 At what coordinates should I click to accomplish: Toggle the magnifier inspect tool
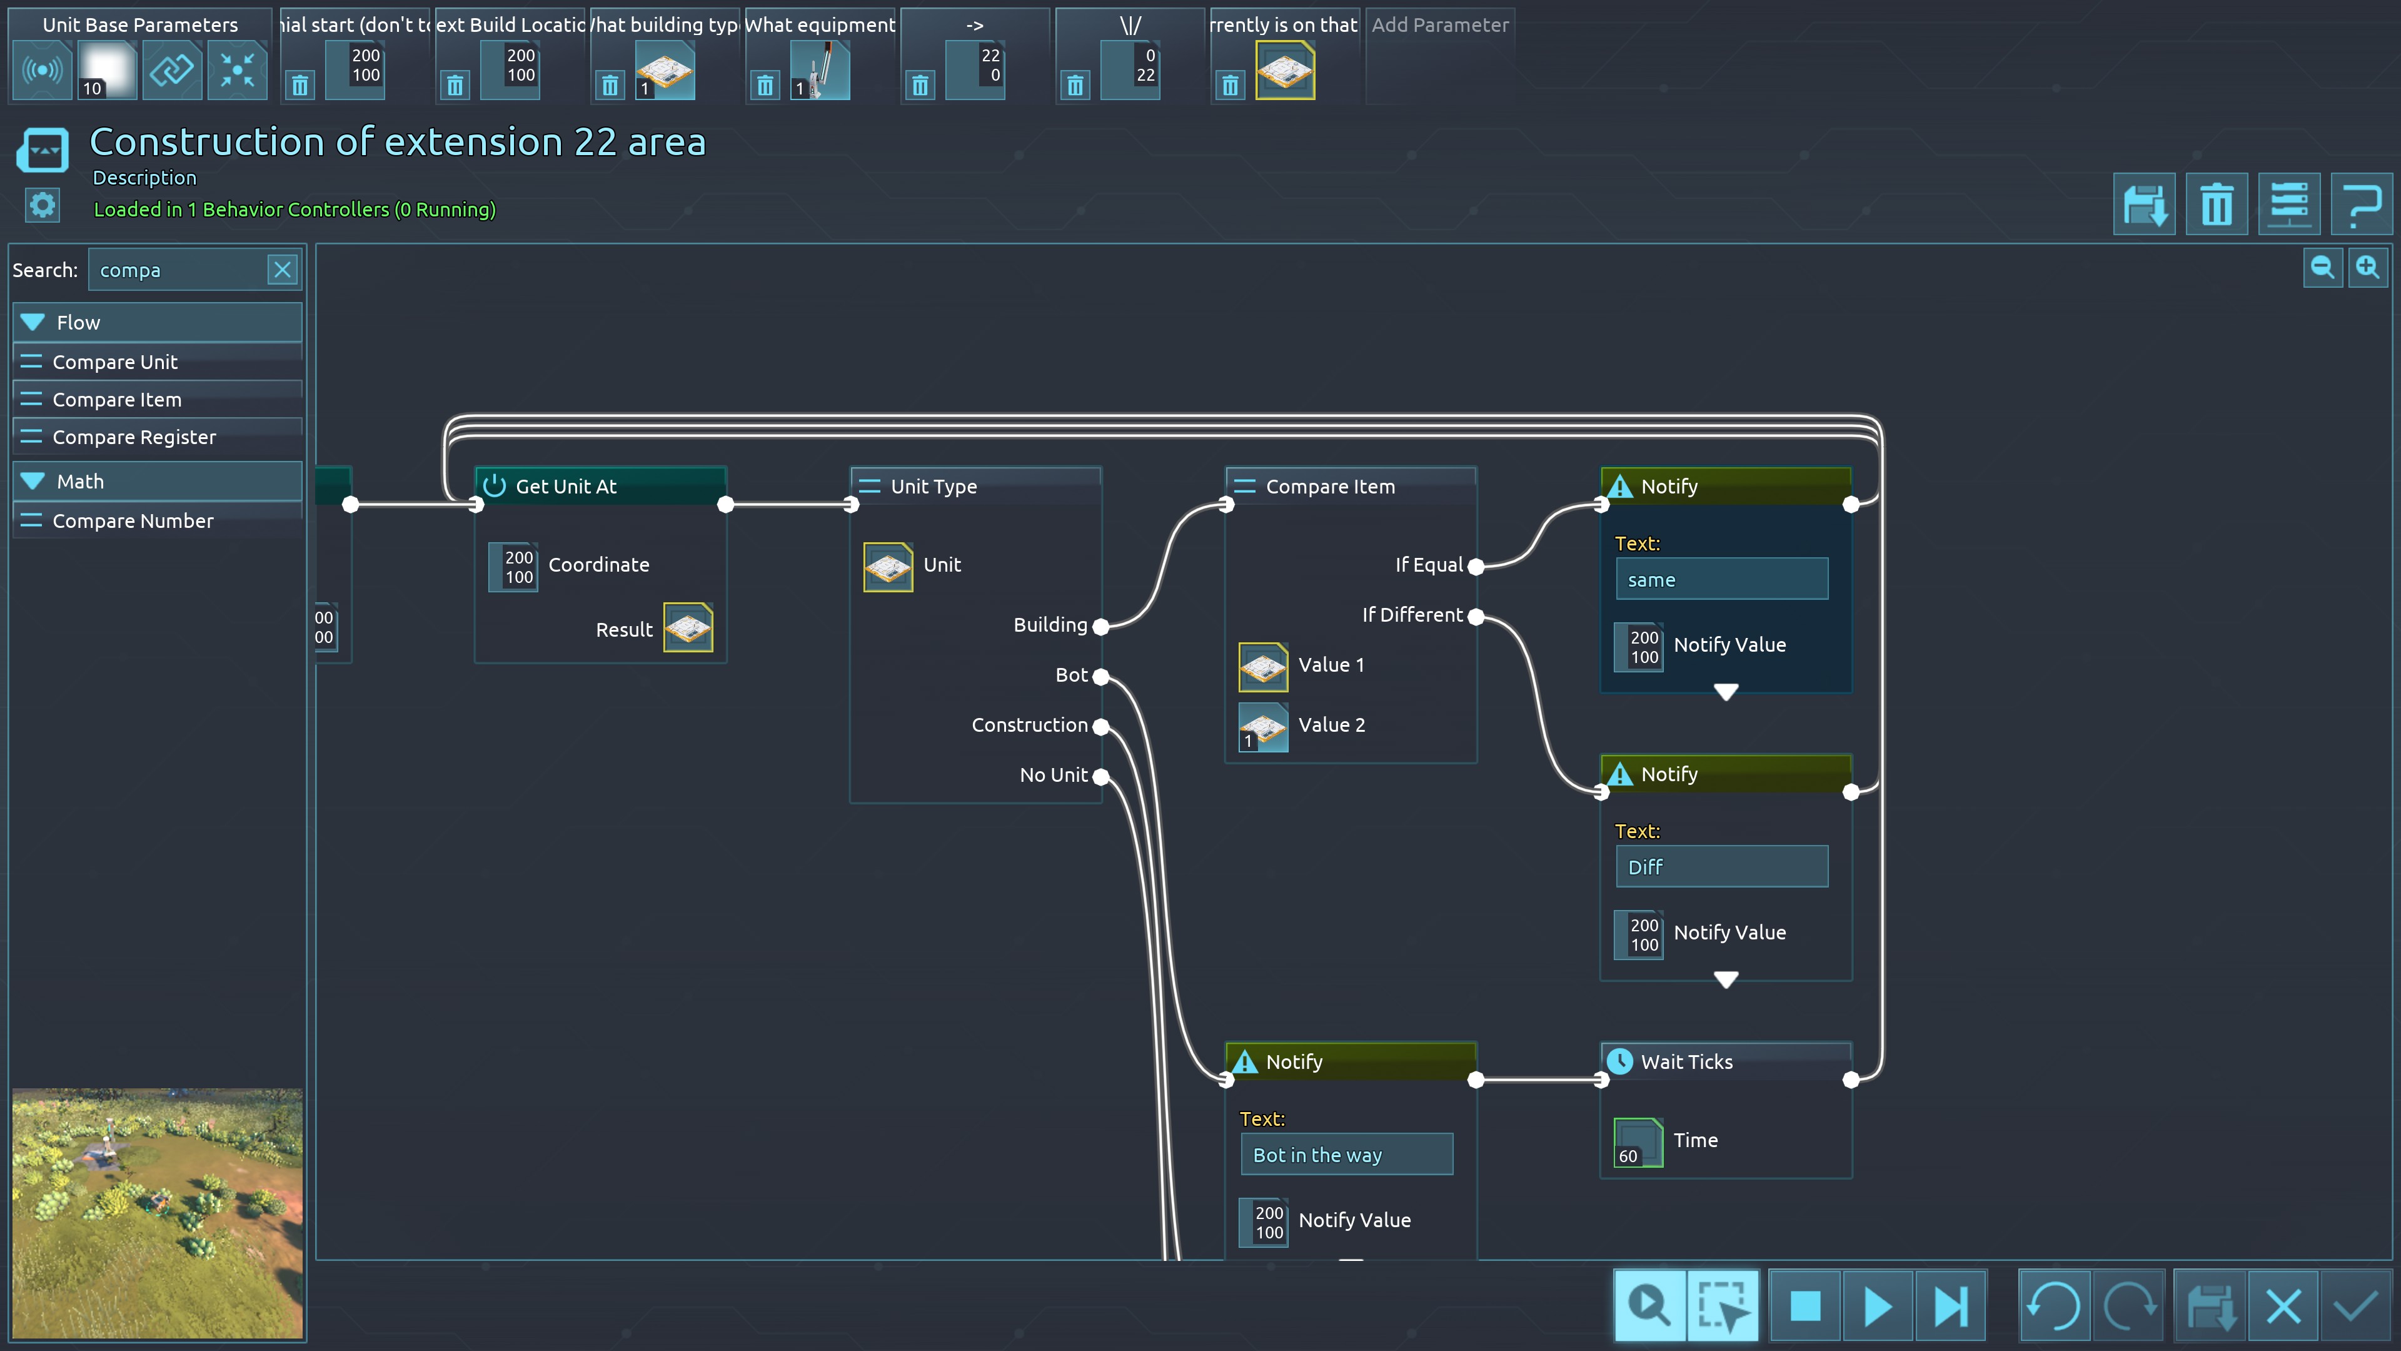[1650, 1305]
